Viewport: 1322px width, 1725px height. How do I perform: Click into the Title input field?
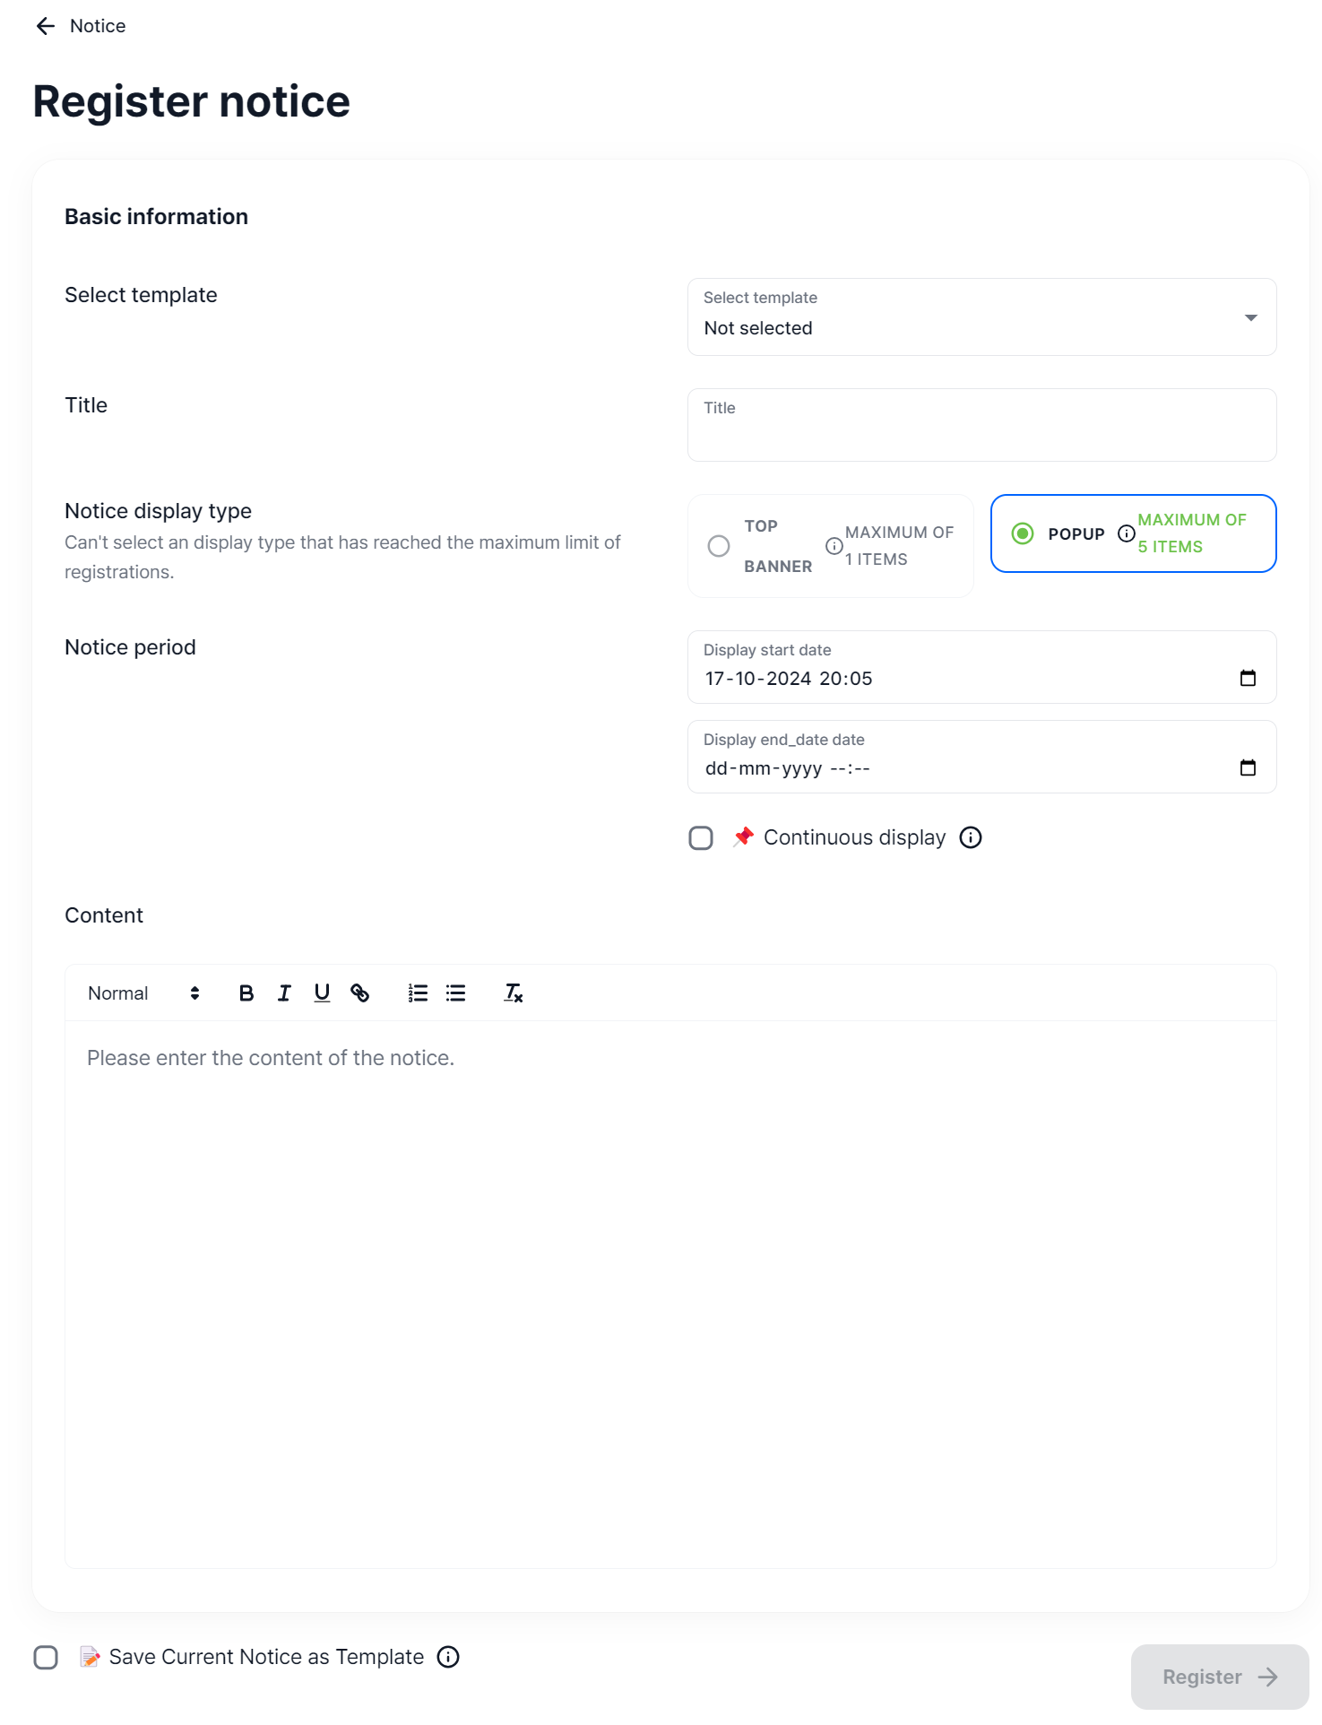point(981,435)
